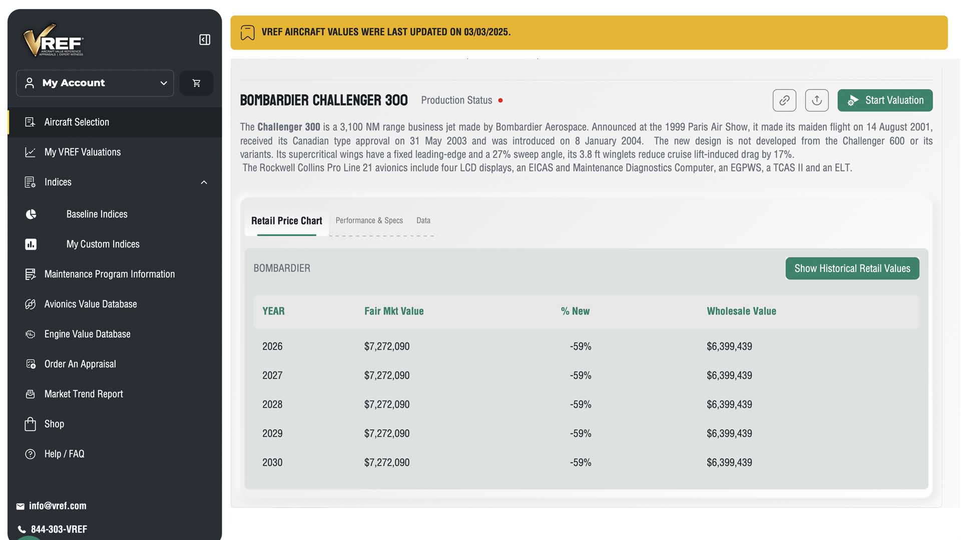The height and width of the screenshot is (540, 961).
Task: Open the shopping cart icon
Action: coord(196,83)
